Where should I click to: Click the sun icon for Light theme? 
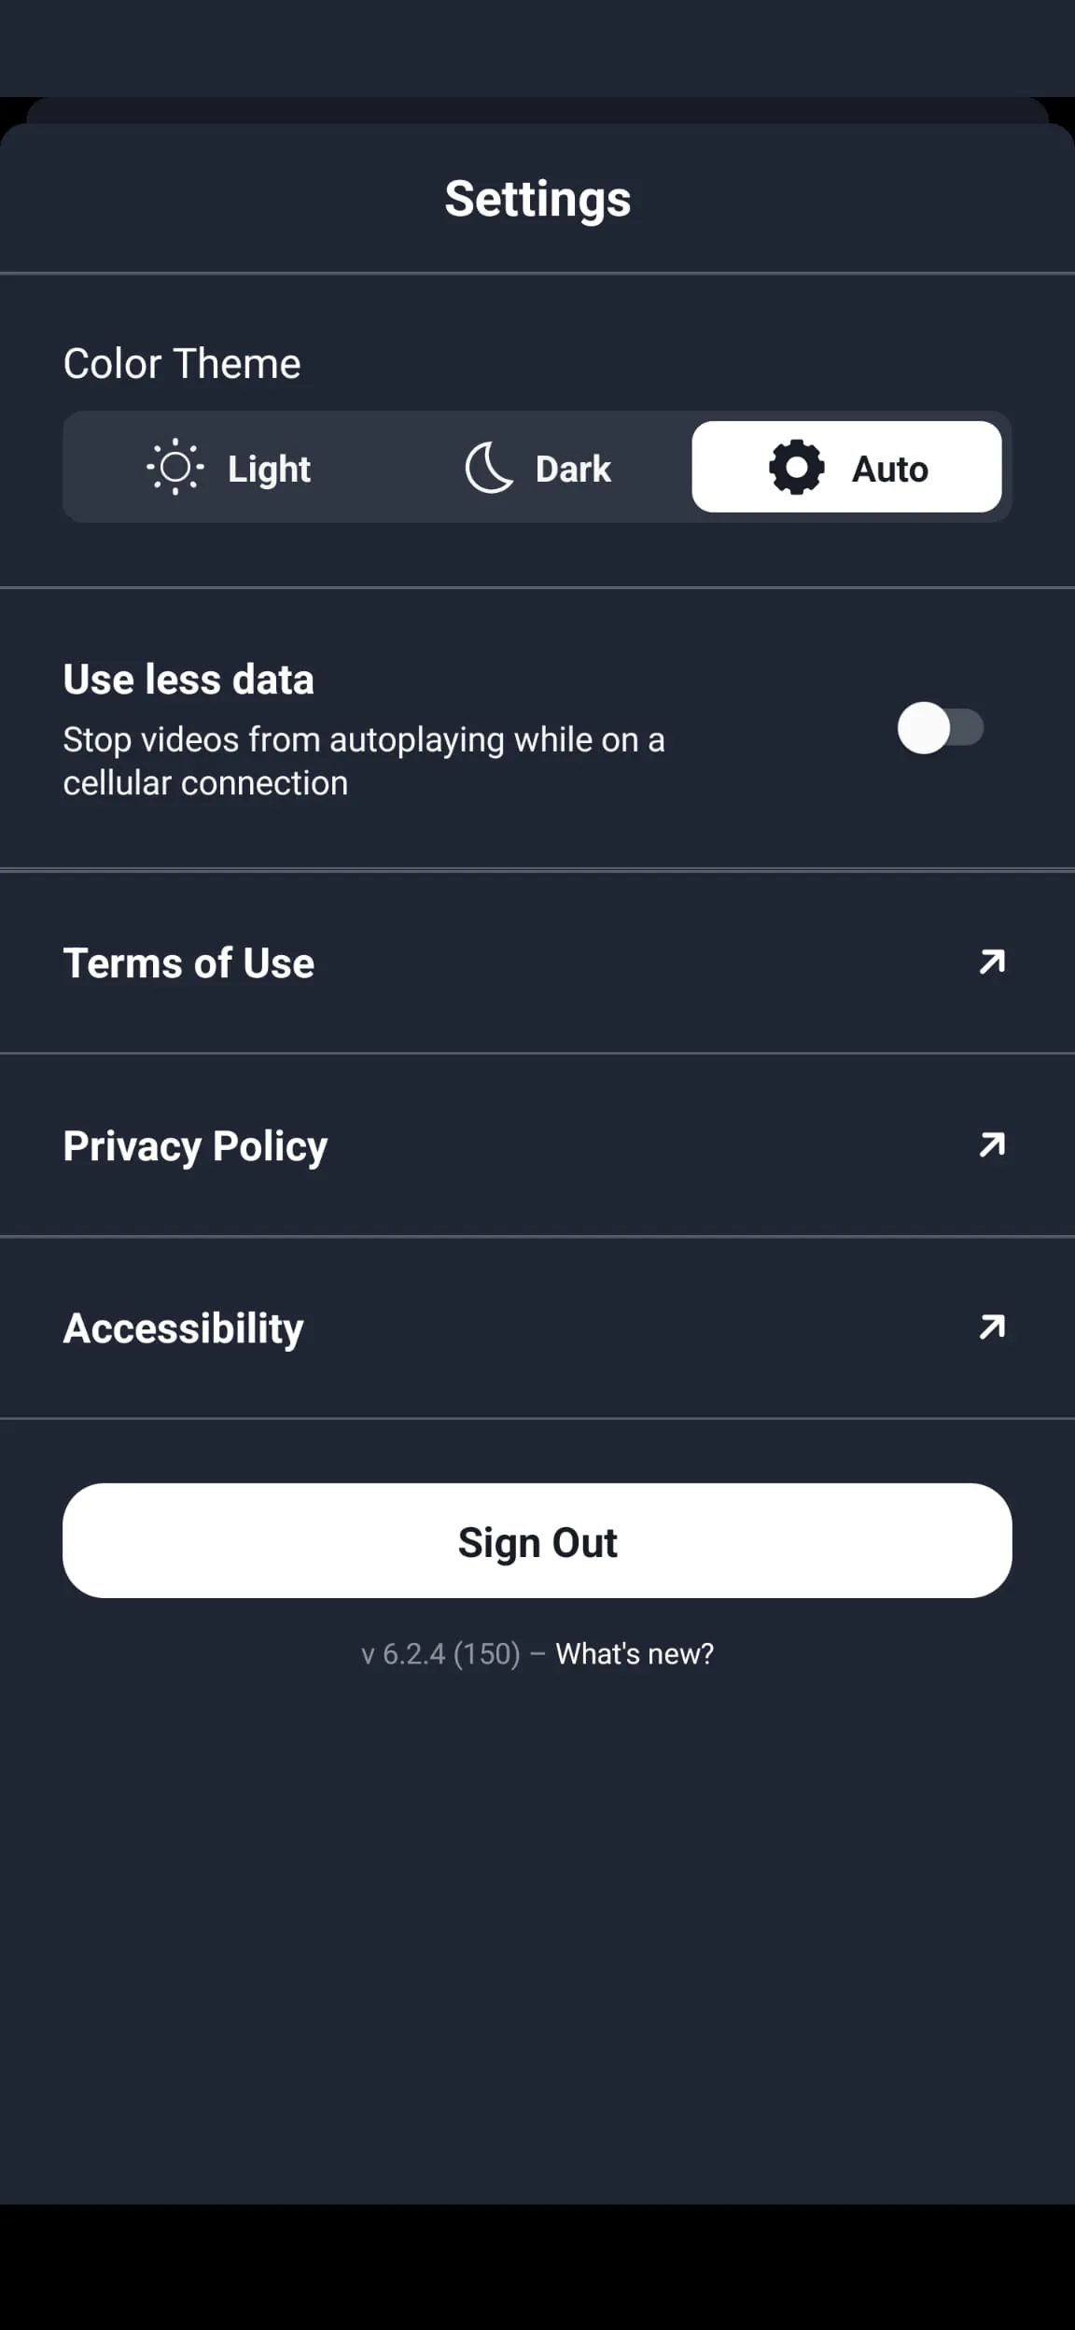[175, 467]
